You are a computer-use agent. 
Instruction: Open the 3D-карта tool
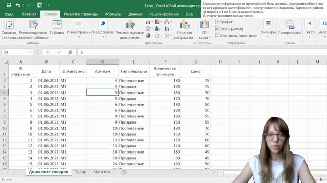(x=204, y=29)
